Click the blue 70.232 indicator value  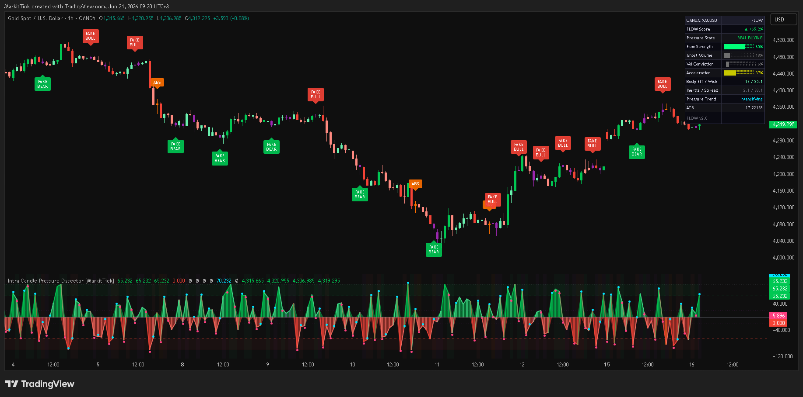click(224, 281)
